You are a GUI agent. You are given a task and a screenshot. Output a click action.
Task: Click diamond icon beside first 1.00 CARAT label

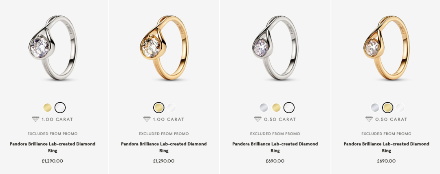click(35, 119)
